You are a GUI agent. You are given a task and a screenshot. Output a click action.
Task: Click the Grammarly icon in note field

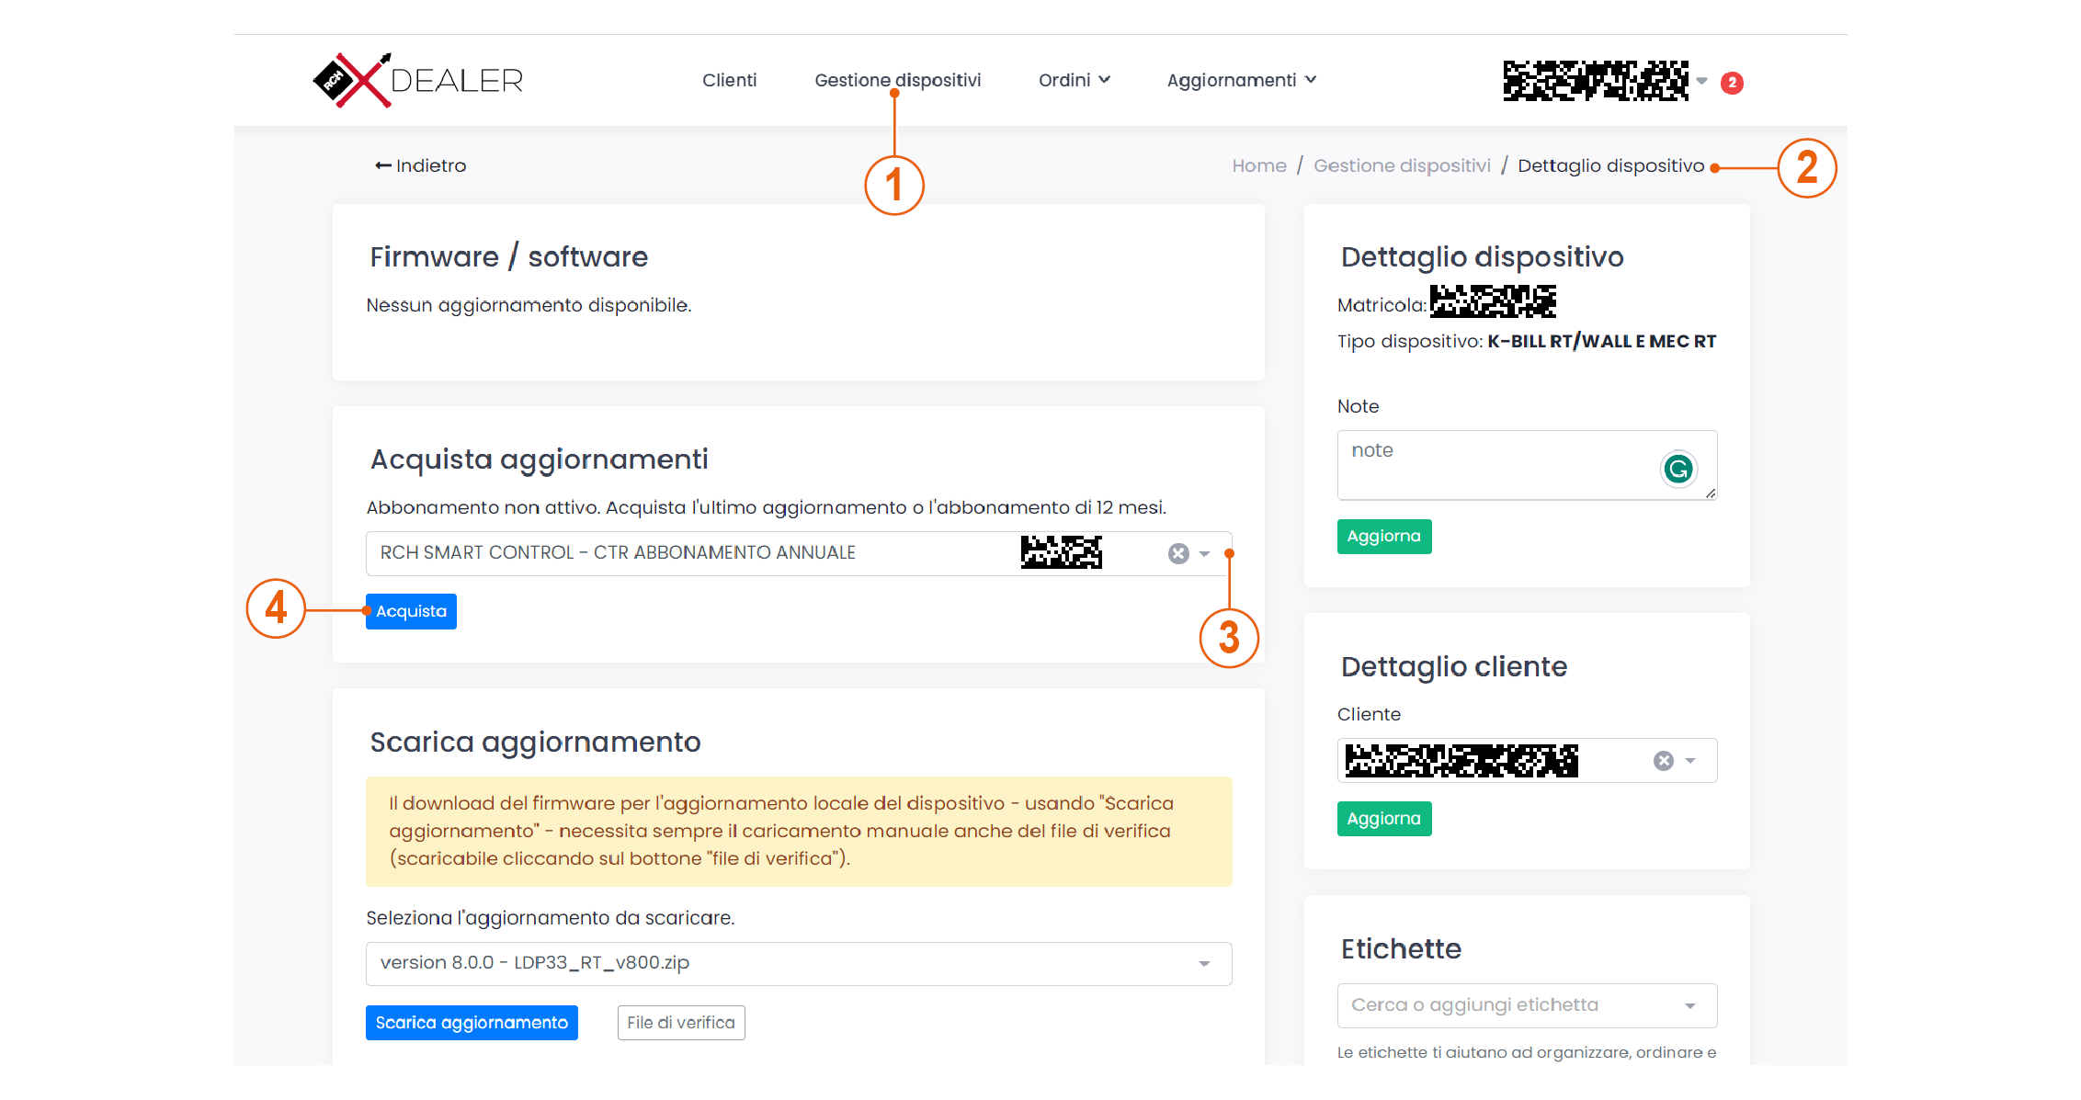click(x=1678, y=470)
